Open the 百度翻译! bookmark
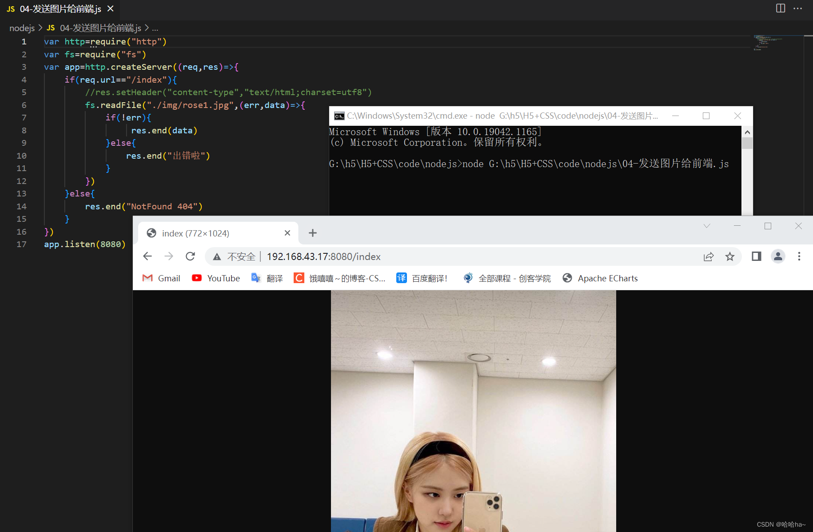Viewport: 813px width, 532px height. coord(422,278)
